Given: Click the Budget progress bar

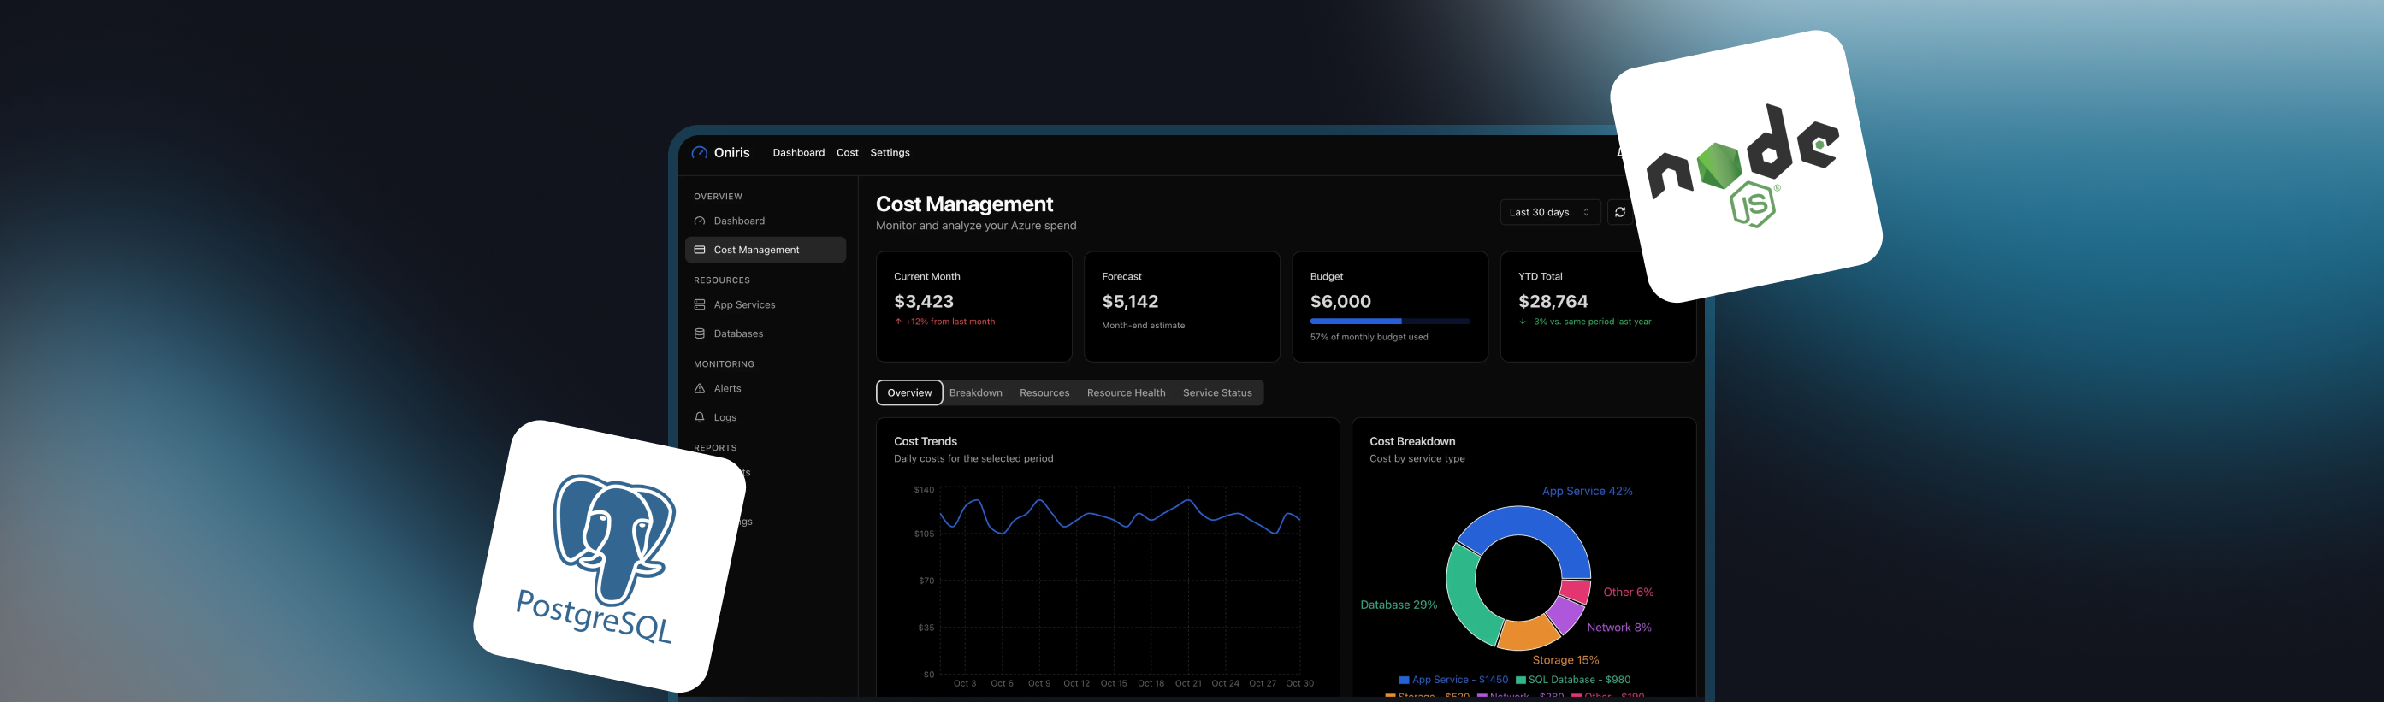Looking at the screenshot, I should click(x=1390, y=321).
